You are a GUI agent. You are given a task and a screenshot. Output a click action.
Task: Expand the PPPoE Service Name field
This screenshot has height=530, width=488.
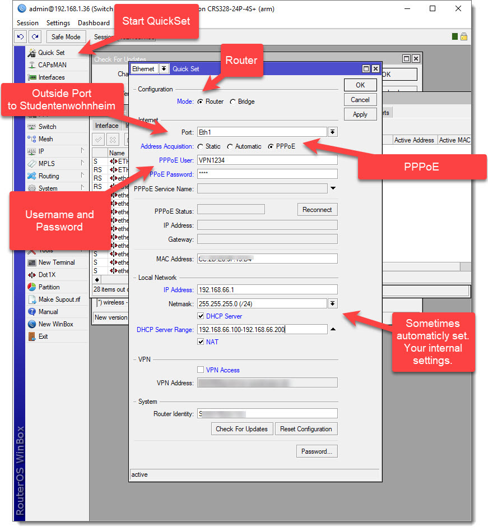[333, 188]
